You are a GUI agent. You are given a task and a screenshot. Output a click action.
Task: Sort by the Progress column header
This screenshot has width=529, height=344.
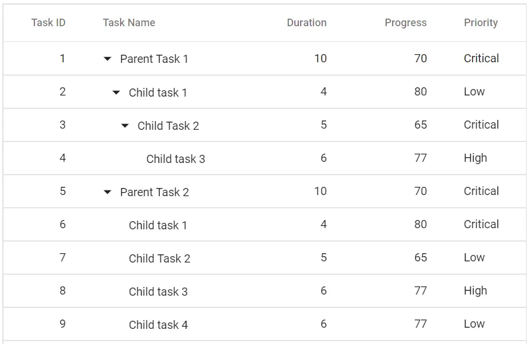pos(405,23)
